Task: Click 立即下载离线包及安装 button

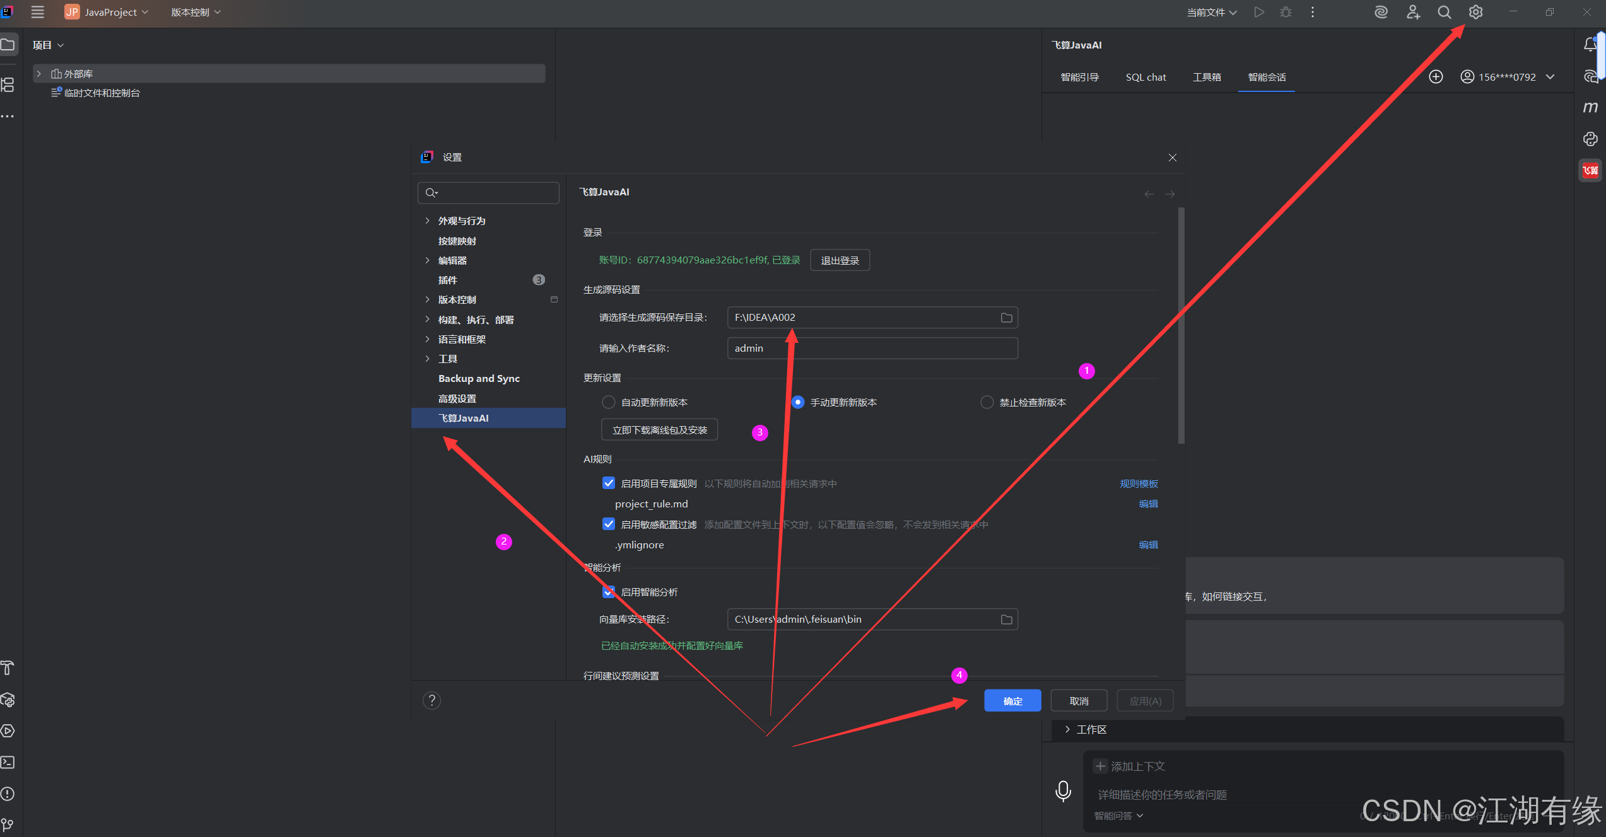Action: coord(659,430)
